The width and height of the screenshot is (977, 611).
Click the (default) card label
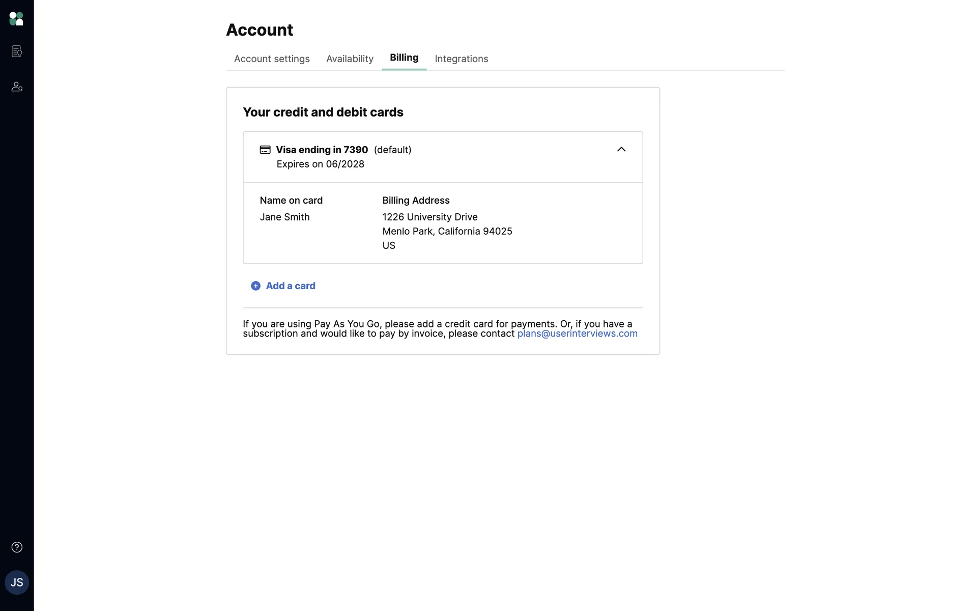[x=392, y=150]
